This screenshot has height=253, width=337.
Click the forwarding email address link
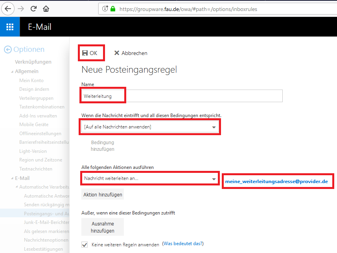(276, 181)
